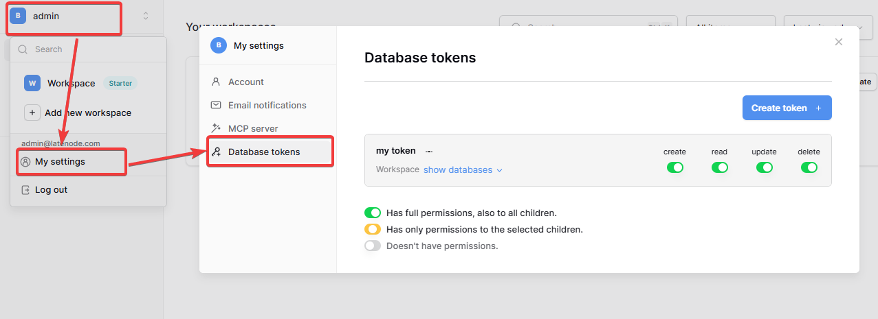Click the key icon beside Database tokens
Screen dimensions: 878x319
(216, 152)
